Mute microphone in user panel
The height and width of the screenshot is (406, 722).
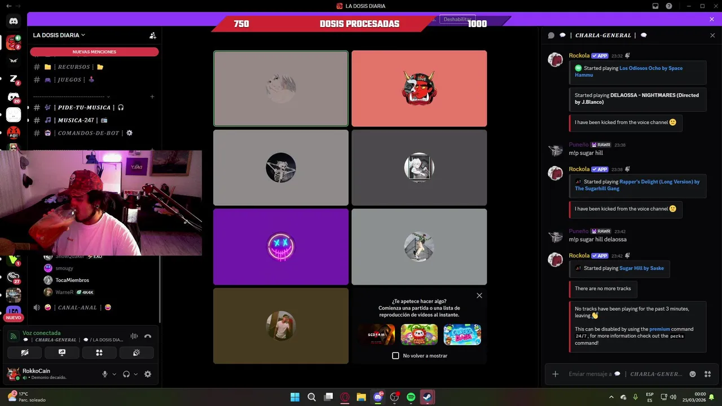pyautogui.click(x=104, y=374)
